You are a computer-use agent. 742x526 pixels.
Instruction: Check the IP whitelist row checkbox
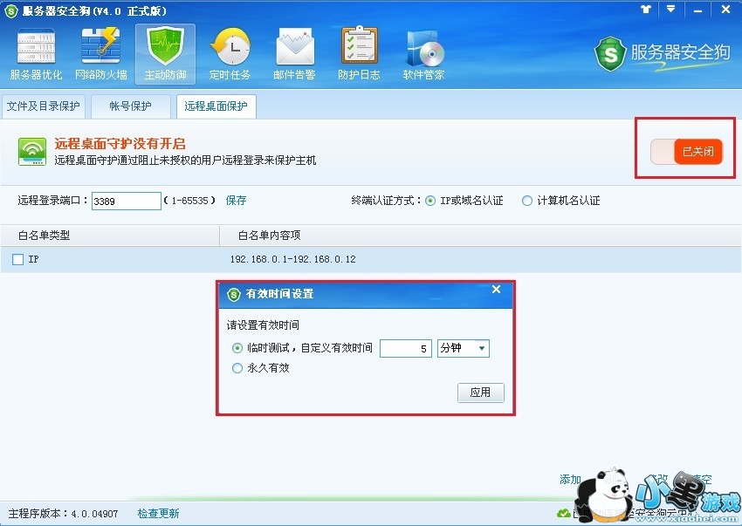pyautogui.click(x=18, y=259)
